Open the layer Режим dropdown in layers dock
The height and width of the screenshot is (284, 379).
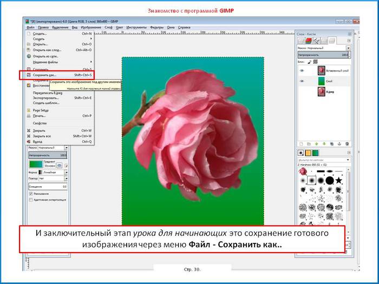point(348,48)
